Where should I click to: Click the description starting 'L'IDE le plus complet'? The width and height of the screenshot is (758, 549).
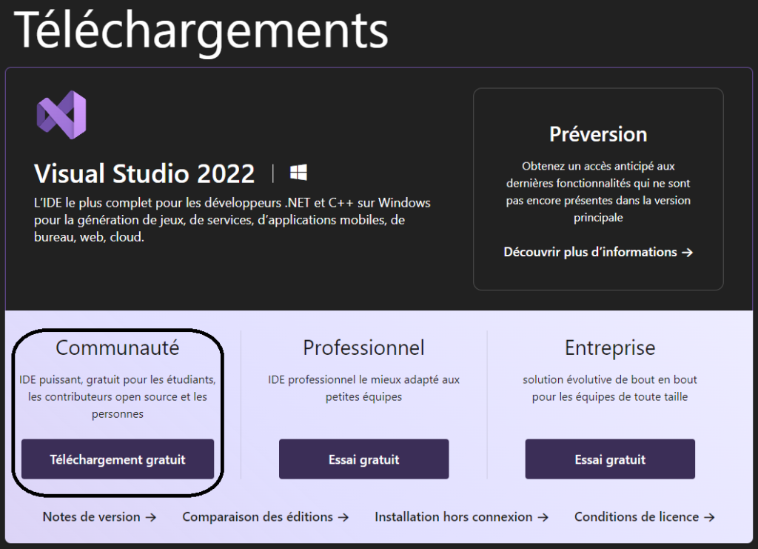coord(232,219)
